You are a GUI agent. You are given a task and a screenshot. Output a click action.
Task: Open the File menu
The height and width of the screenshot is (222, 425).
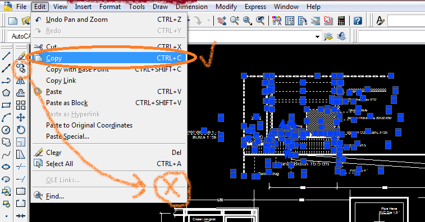pos(21,7)
